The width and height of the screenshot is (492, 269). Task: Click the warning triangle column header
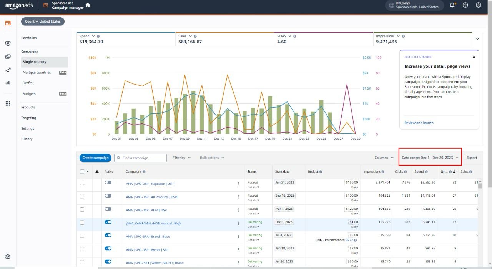97,171
